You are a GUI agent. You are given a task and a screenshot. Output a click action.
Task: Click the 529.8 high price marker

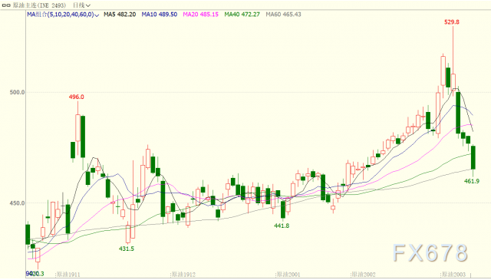click(452, 22)
